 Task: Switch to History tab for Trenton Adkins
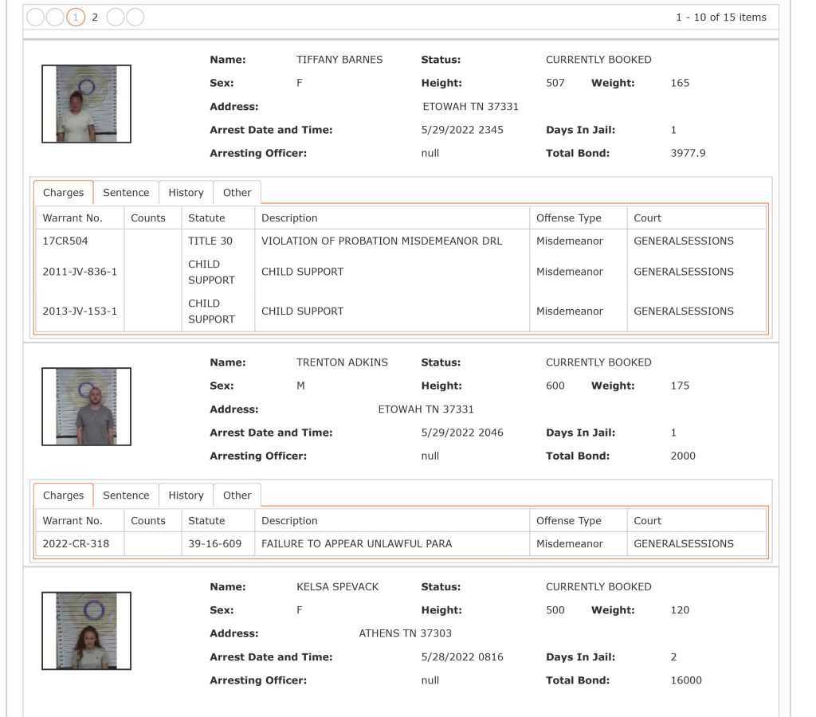(x=186, y=496)
